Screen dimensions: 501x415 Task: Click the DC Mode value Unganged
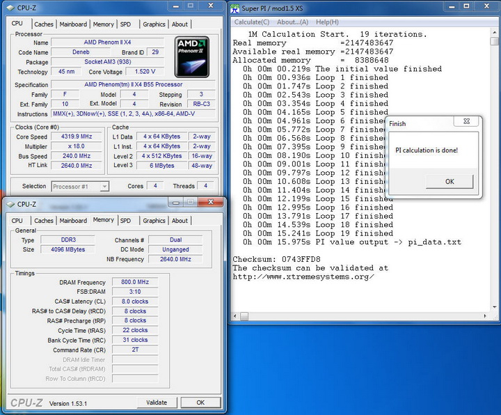175,249
